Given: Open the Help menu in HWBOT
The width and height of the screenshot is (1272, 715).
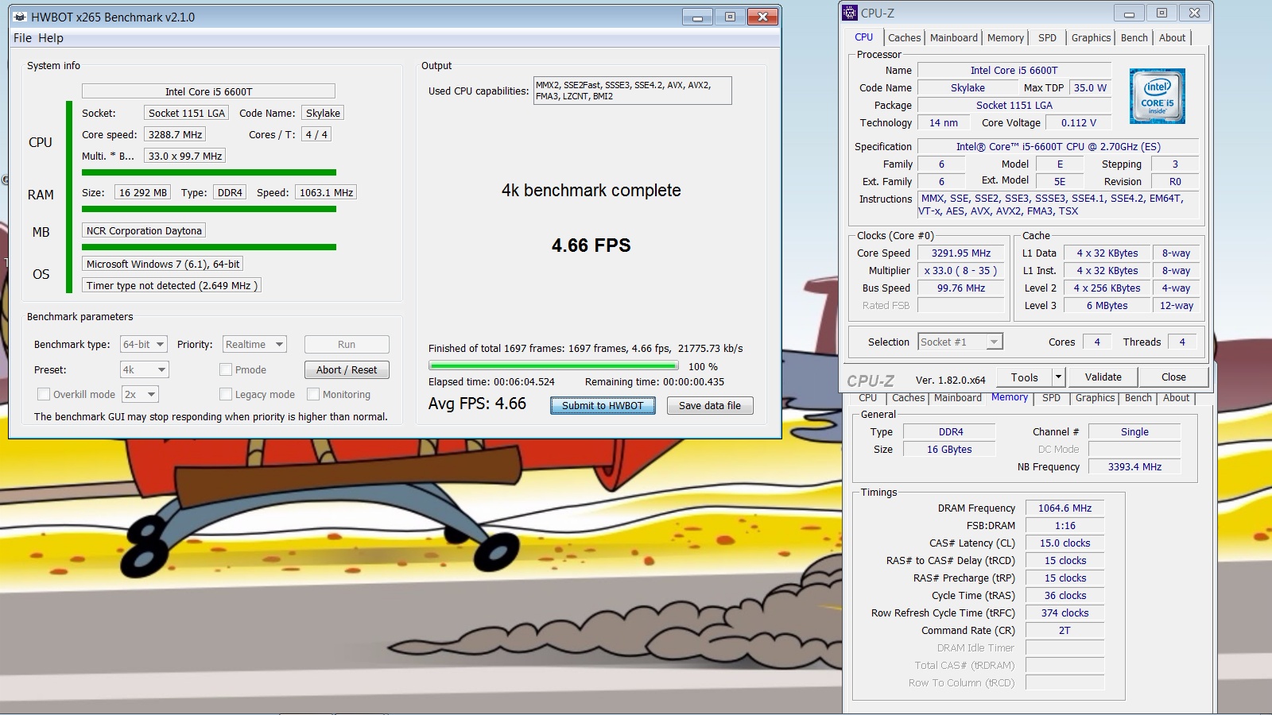Looking at the screenshot, I should coord(51,37).
